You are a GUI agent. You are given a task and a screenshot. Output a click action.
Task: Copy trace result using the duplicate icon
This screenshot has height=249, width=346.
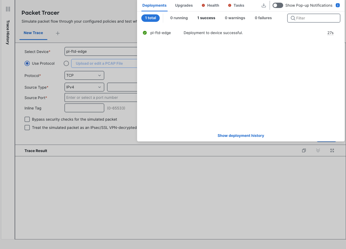click(x=304, y=150)
